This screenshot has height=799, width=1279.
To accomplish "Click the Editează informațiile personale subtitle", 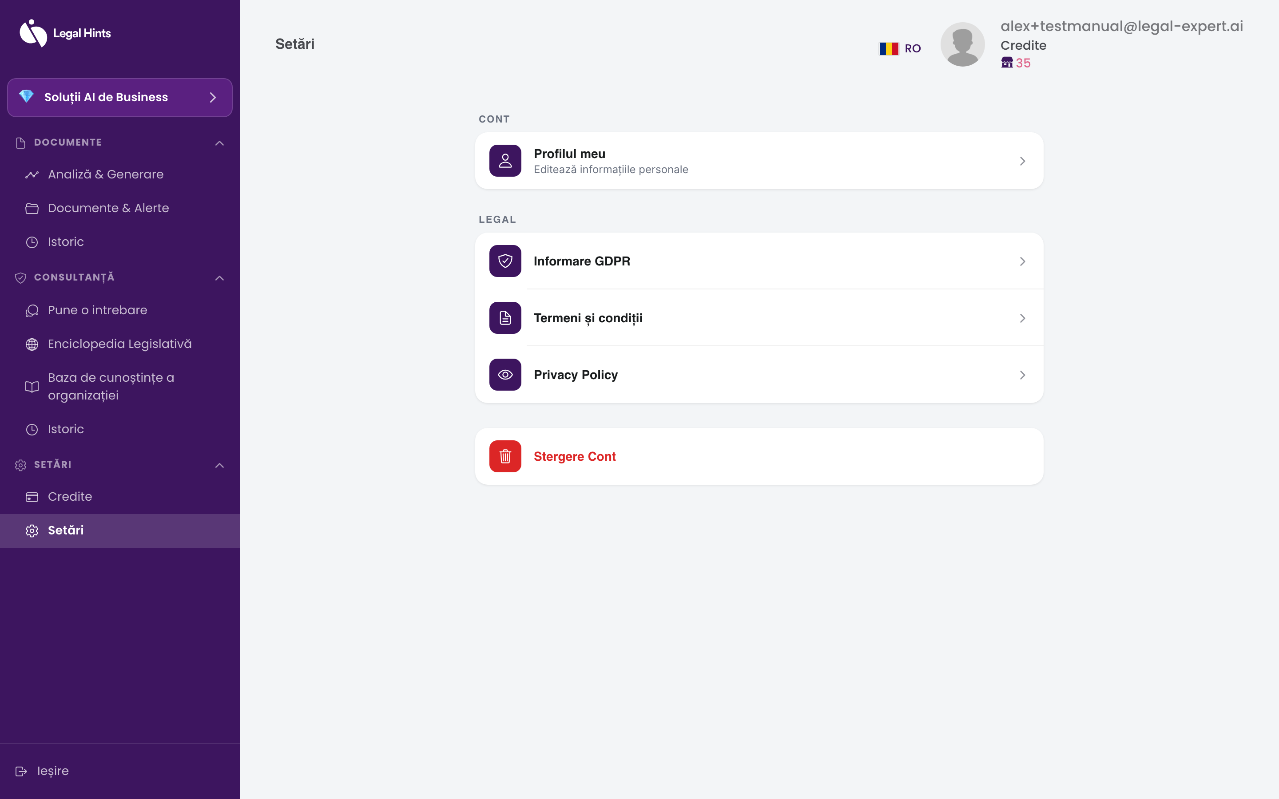I will tap(611, 170).
